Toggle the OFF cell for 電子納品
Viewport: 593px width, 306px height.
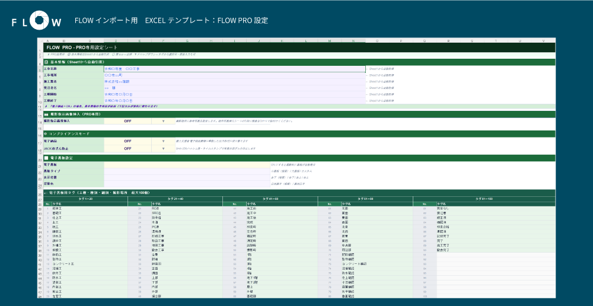(x=128, y=141)
